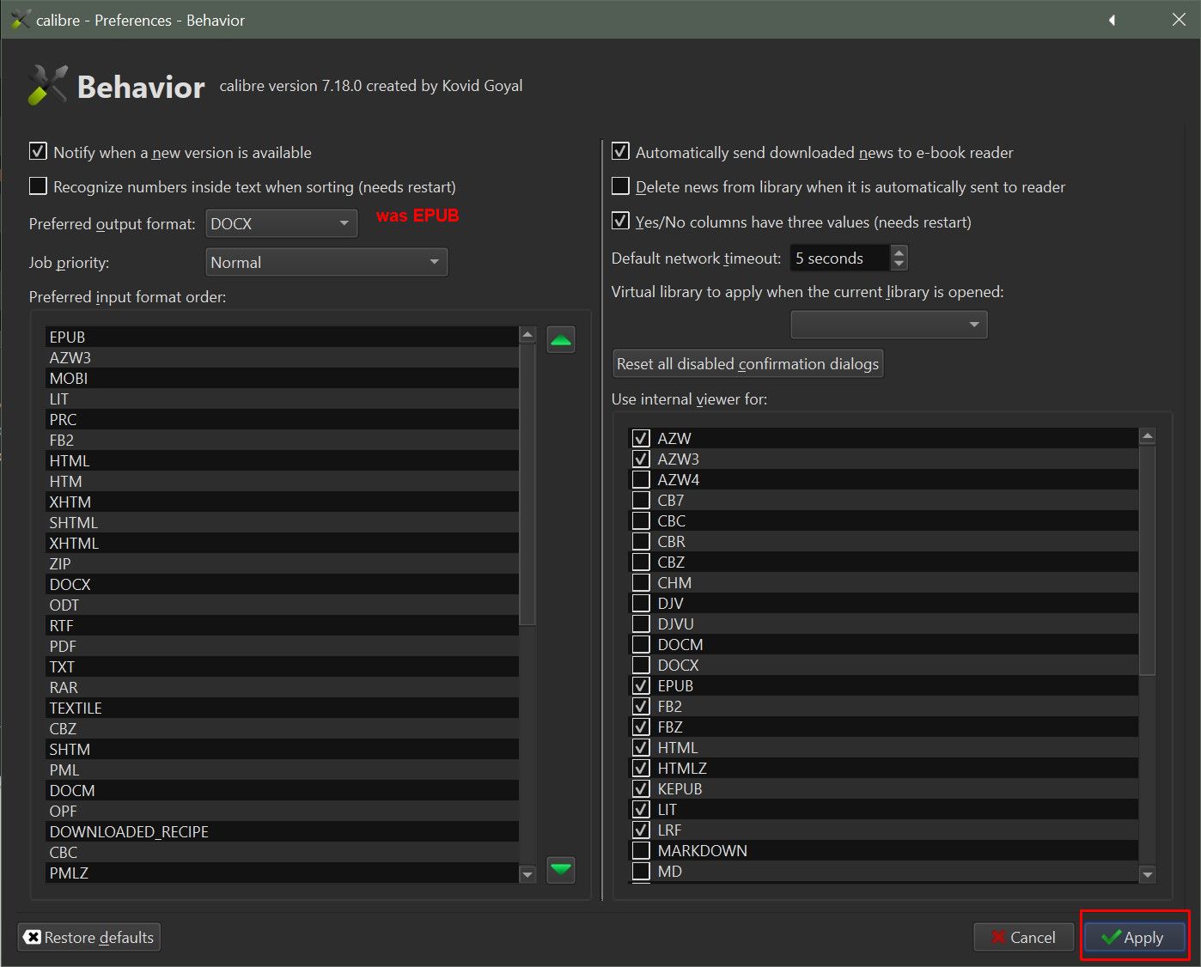Check CHM internal viewer checkbox
The height and width of the screenshot is (967, 1201).
coord(641,582)
